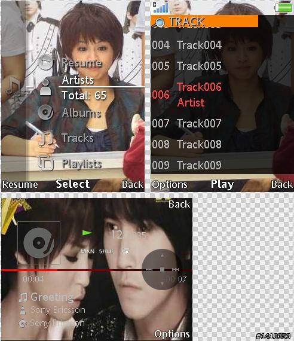Click the Greeting track title
The width and height of the screenshot is (294, 341).
coord(52,297)
